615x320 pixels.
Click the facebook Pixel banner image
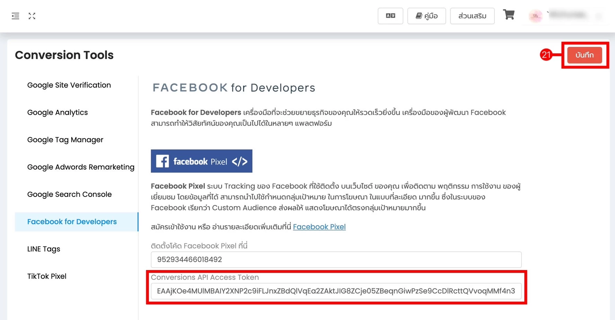pyautogui.click(x=201, y=161)
